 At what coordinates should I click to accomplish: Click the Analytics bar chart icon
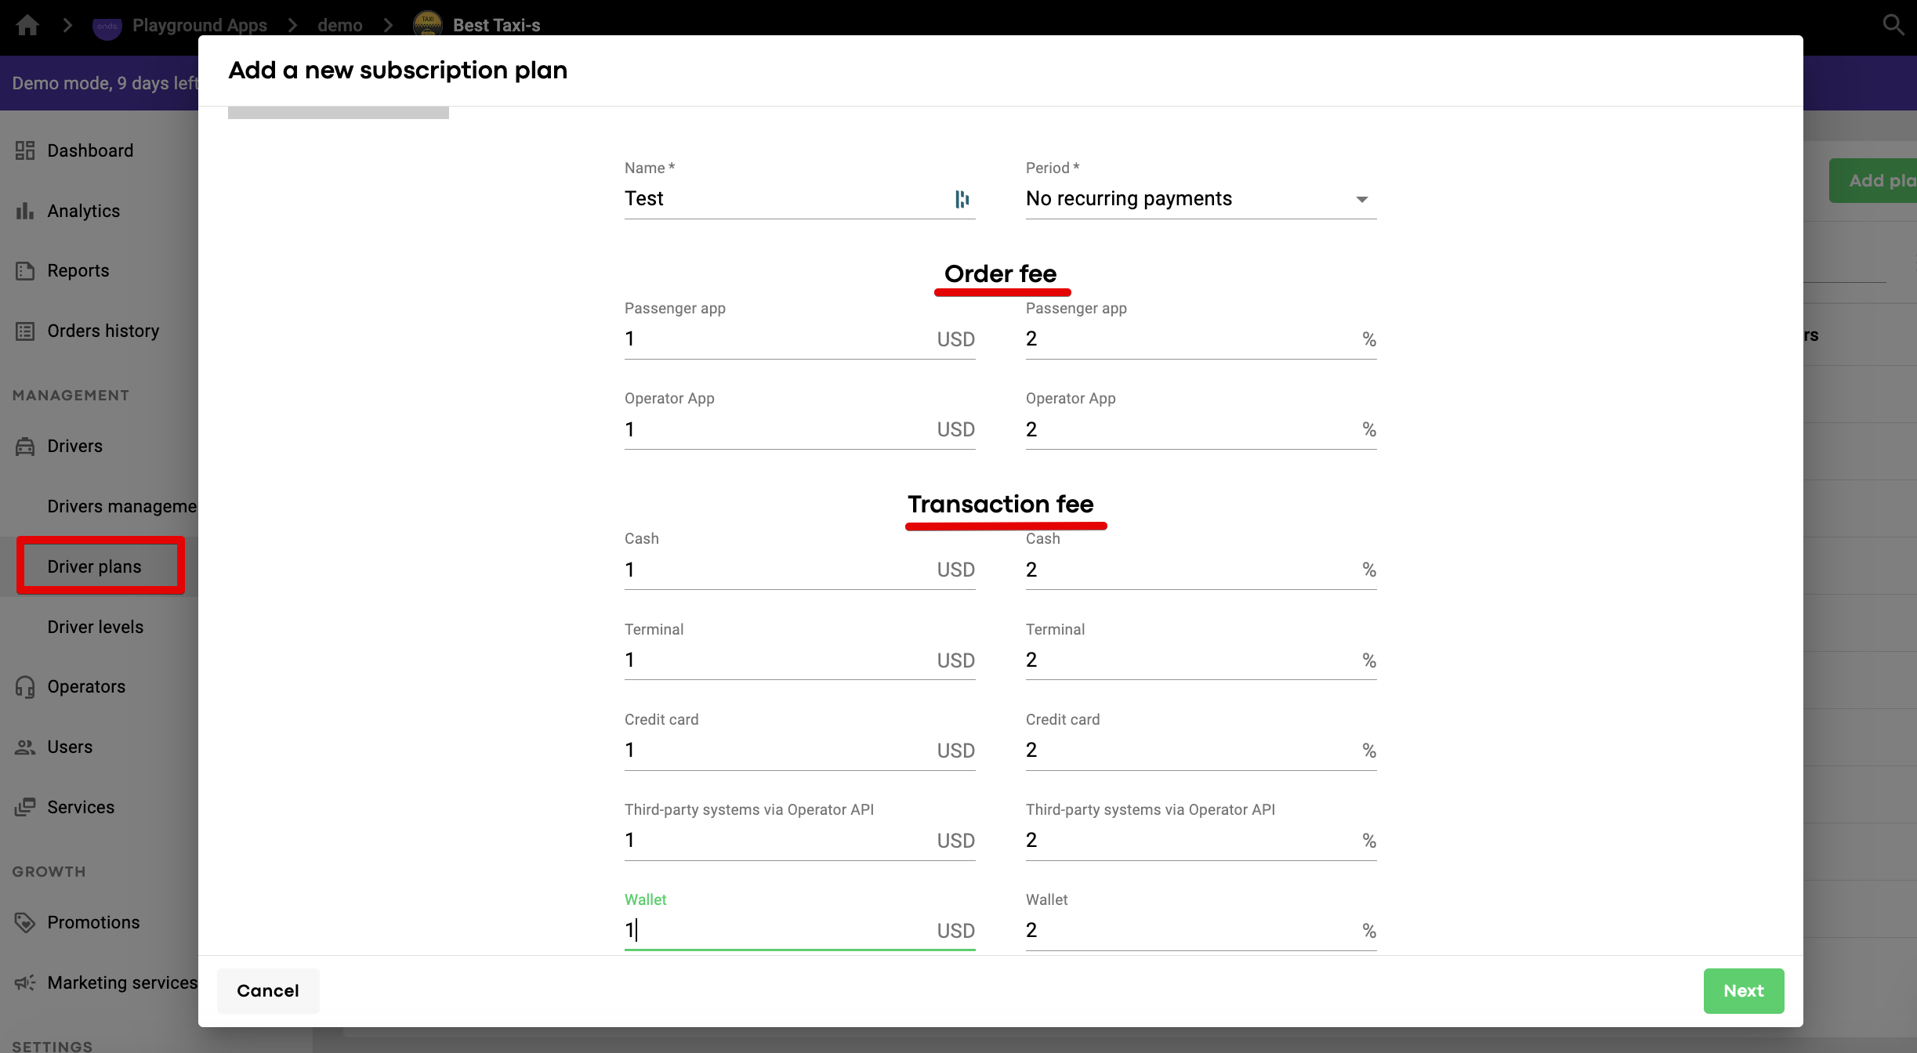pos(25,211)
